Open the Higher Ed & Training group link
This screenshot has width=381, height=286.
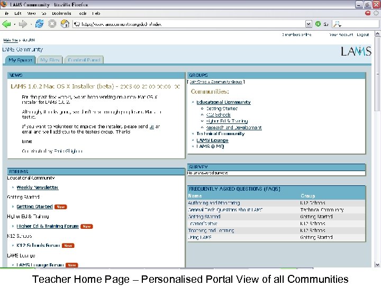click(227, 121)
